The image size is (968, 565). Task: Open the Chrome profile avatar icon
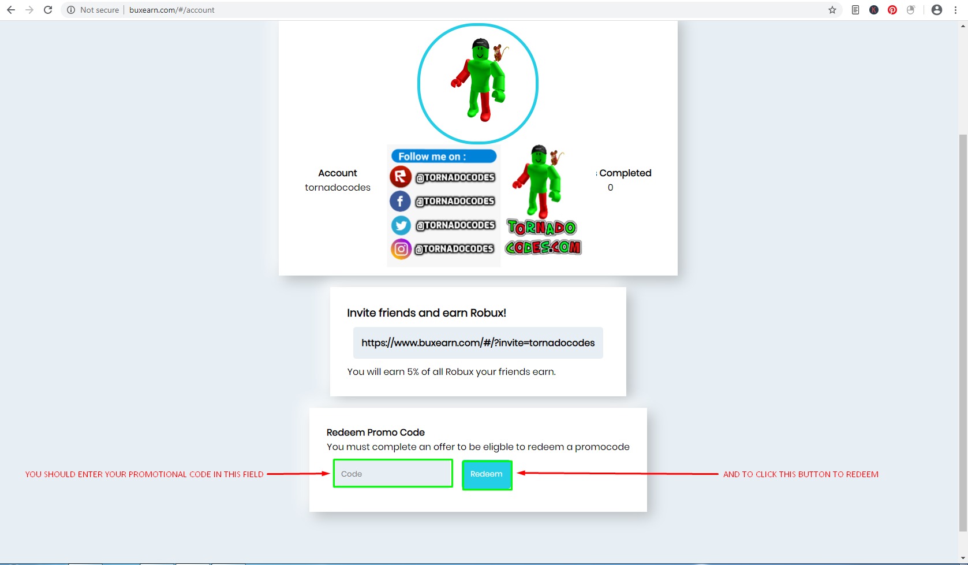[937, 10]
